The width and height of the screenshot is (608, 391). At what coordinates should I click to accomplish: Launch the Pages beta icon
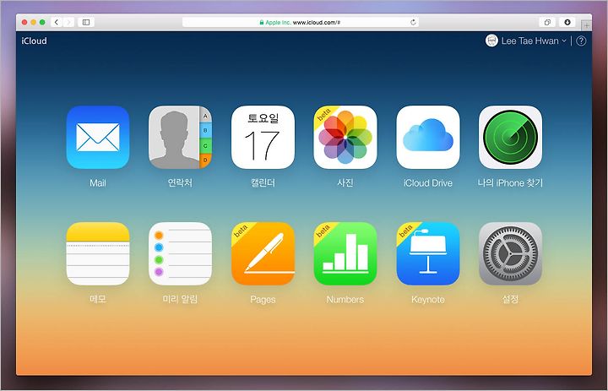pyautogui.click(x=263, y=253)
